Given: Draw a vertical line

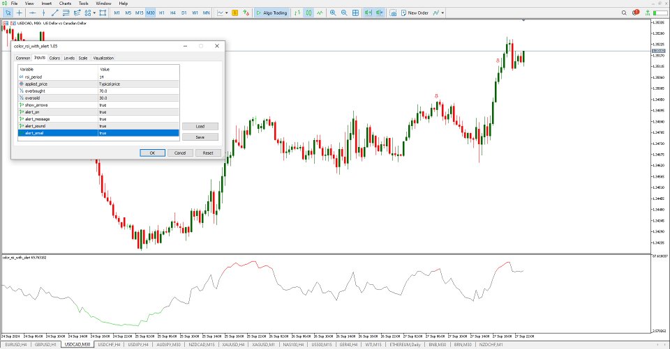Looking at the screenshot, I should click(43, 13).
